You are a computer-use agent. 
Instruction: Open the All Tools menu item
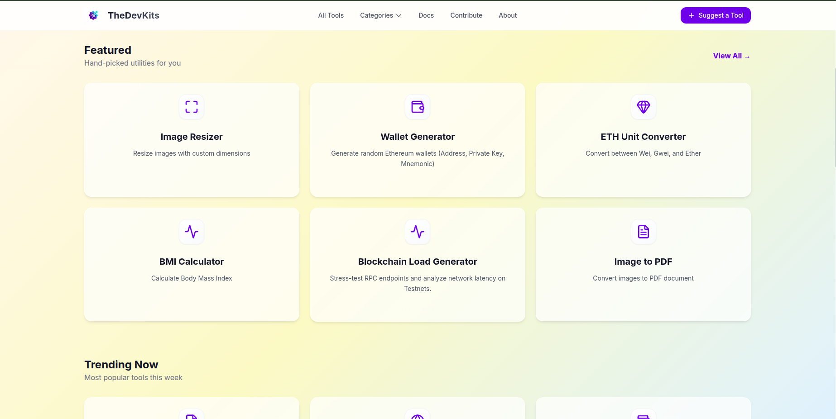click(x=331, y=15)
